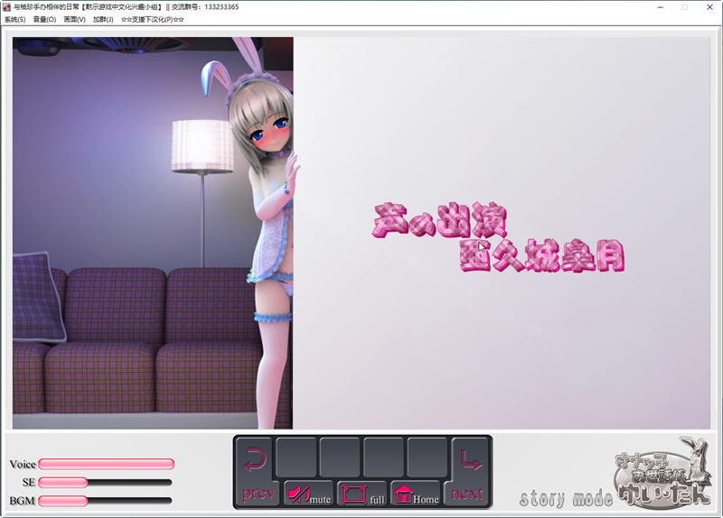Select the third empty slot in the panel

384,458
